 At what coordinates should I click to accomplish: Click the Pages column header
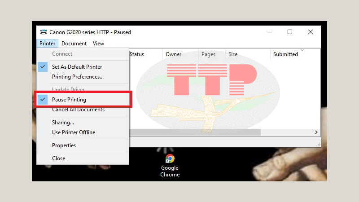pyautogui.click(x=208, y=54)
